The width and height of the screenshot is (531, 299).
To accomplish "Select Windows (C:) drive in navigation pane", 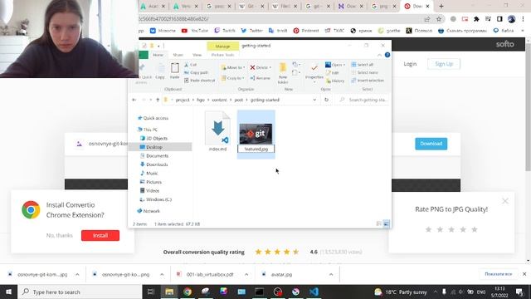I will coord(158,199).
